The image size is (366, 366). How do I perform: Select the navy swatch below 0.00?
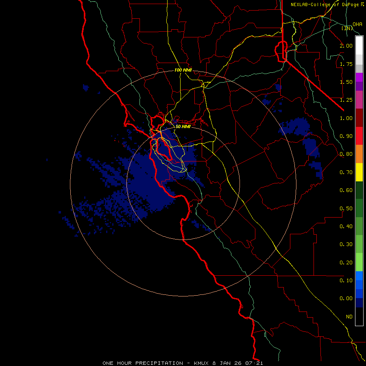(x=359, y=303)
